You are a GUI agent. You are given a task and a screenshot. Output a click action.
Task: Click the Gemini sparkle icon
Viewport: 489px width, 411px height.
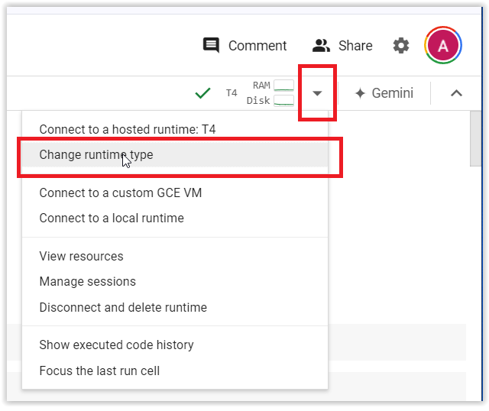pyautogui.click(x=360, y=93)
